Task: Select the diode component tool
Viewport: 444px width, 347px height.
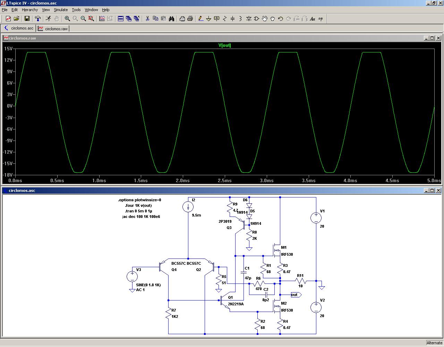Action: (249, 19)
